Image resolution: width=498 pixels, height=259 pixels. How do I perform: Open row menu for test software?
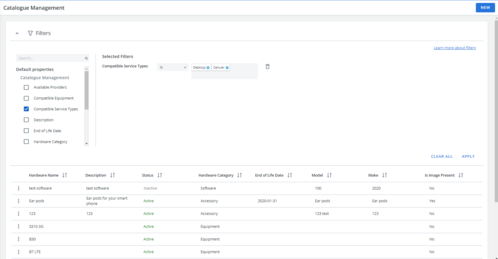[19, 188]
